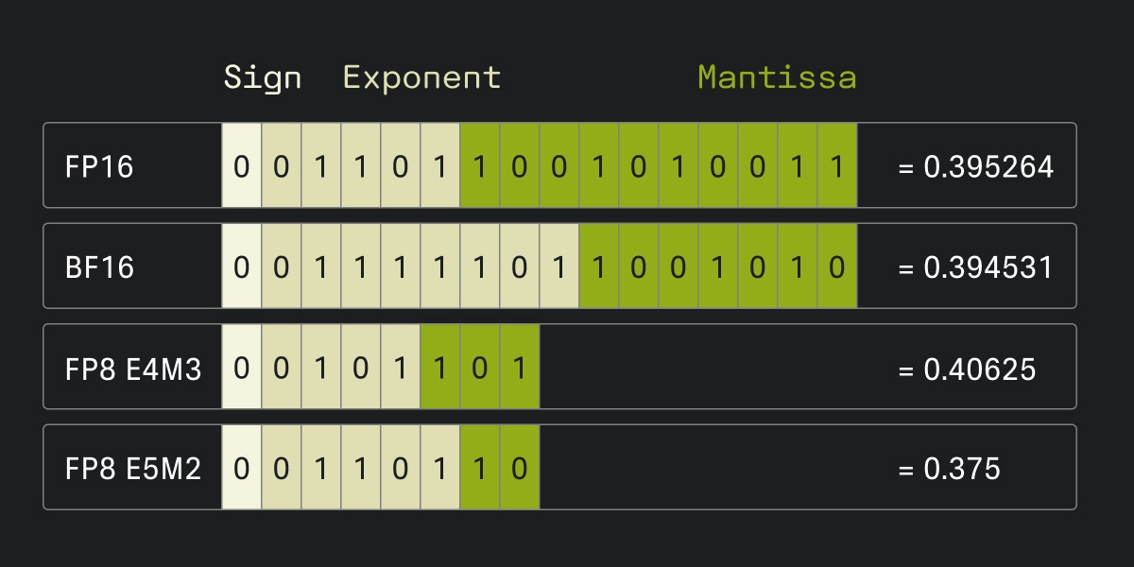Image resolution: width=1134 pixels, height=567 pixels.
Task: Click the FP16 value 0.395264
Action: (975, 166)
